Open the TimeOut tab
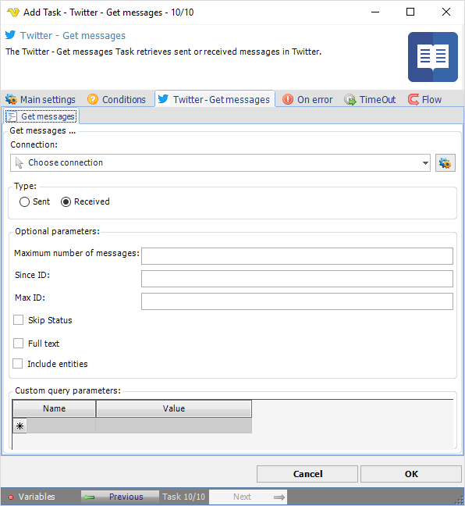The height and width of the screenshot is (506, 465). (x=370, y=99)
